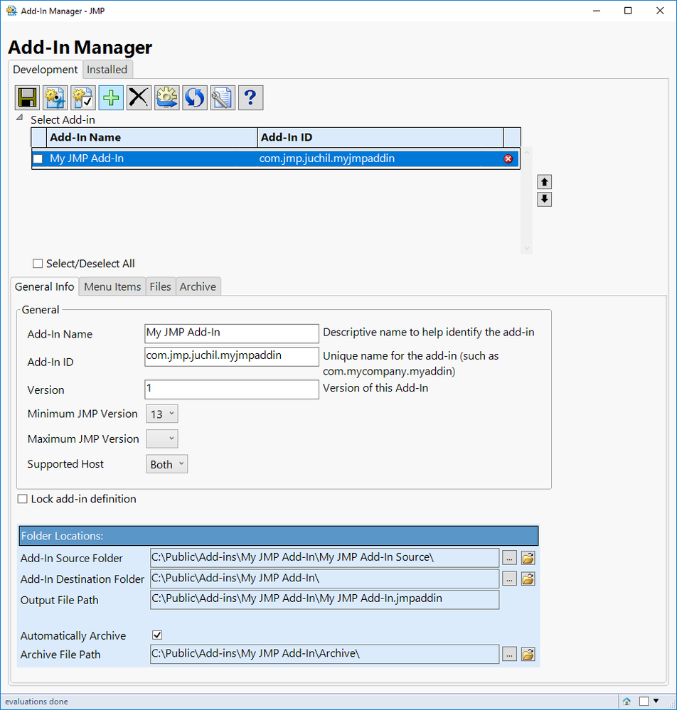Open the Files tab

coord(161,286)
